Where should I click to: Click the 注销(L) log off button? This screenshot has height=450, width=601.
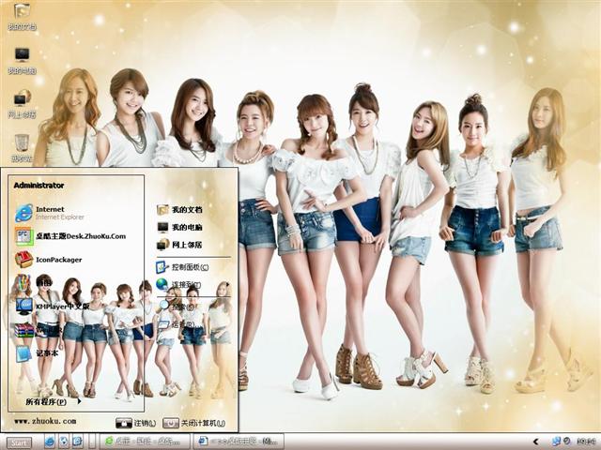[136, 423]
